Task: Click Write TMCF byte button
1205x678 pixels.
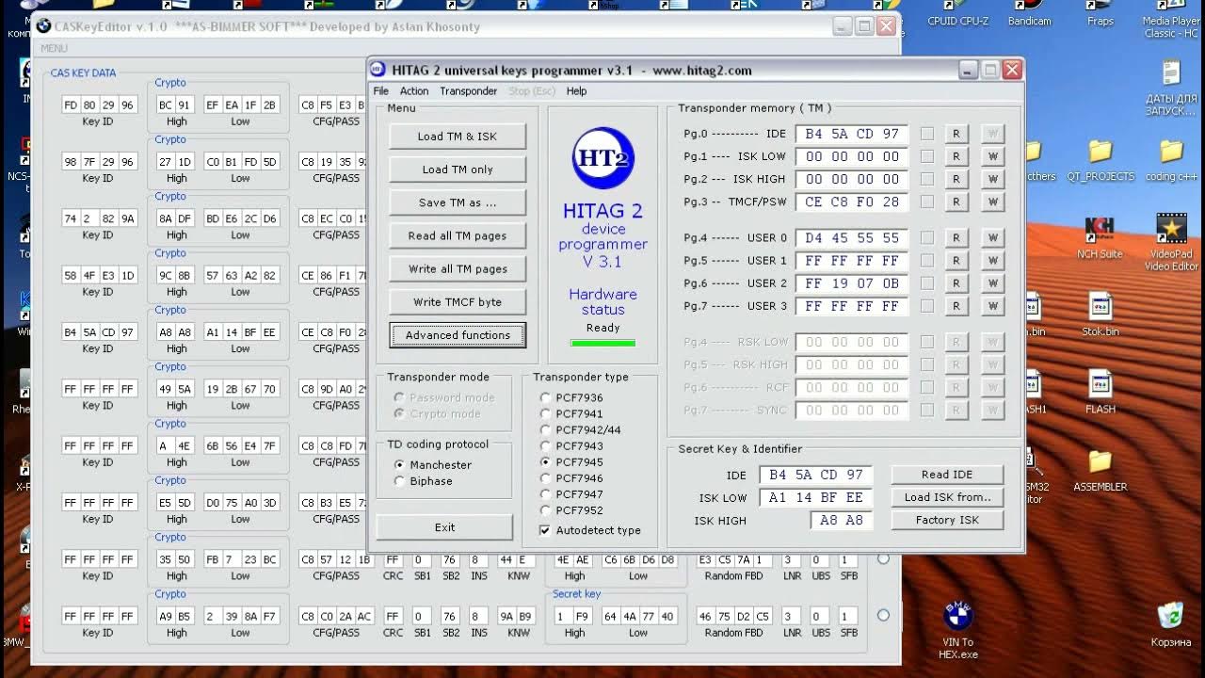Action: click(x=458, y=301)
